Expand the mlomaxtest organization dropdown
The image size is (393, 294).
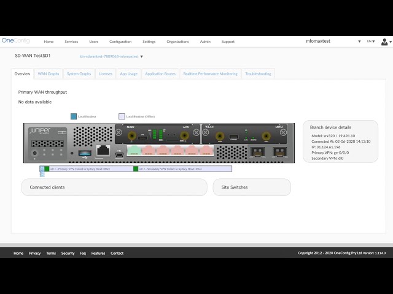(x=359, y=42)
